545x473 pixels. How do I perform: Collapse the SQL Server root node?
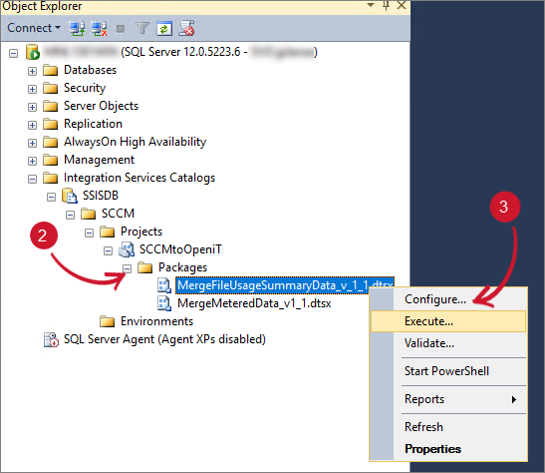coord(14,53)
